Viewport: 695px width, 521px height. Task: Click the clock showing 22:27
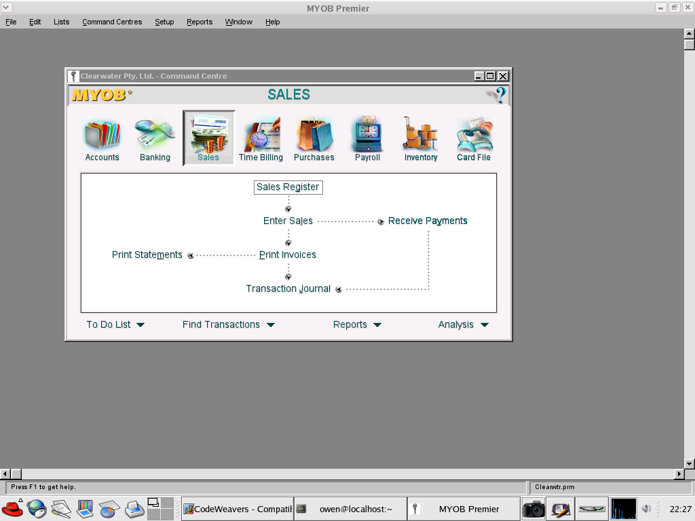680,509
